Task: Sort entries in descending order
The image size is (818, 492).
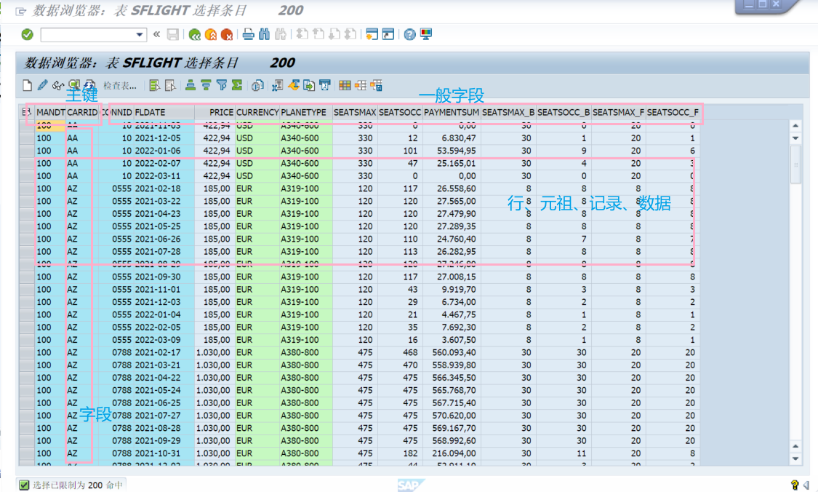Action: 206,85
